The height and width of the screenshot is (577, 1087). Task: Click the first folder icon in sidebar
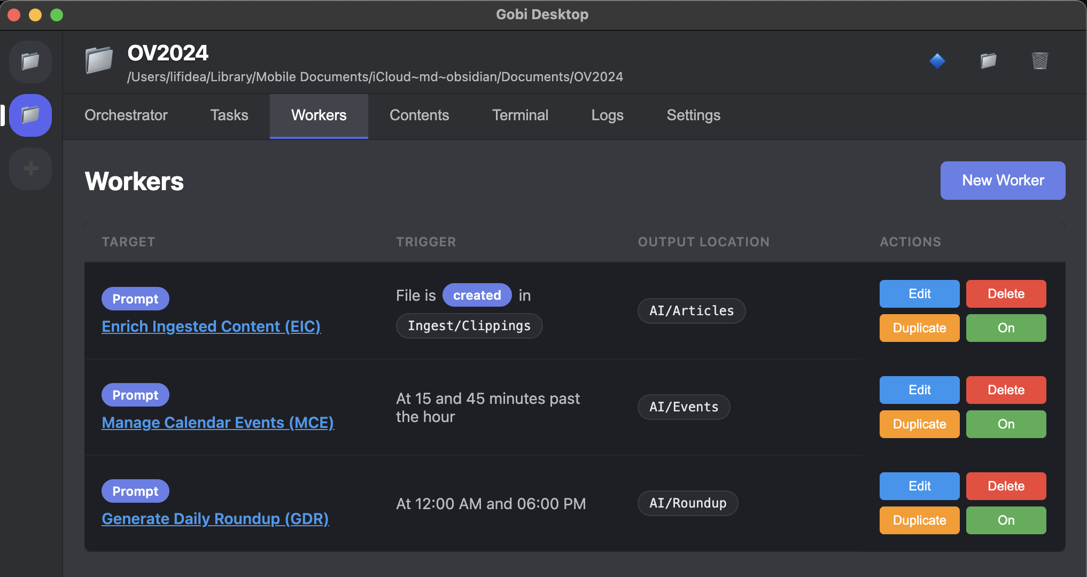tap(30, 61)
